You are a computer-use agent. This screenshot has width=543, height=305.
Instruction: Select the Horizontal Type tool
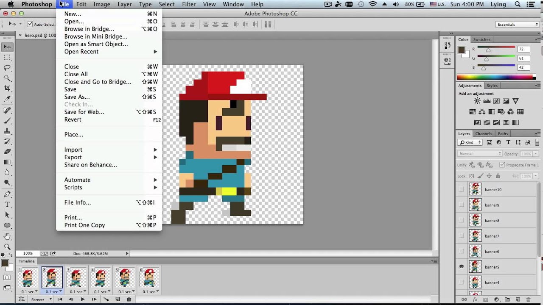7,205
